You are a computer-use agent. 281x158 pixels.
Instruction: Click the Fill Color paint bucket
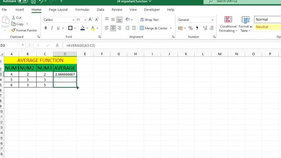click(x=83, y=28)
